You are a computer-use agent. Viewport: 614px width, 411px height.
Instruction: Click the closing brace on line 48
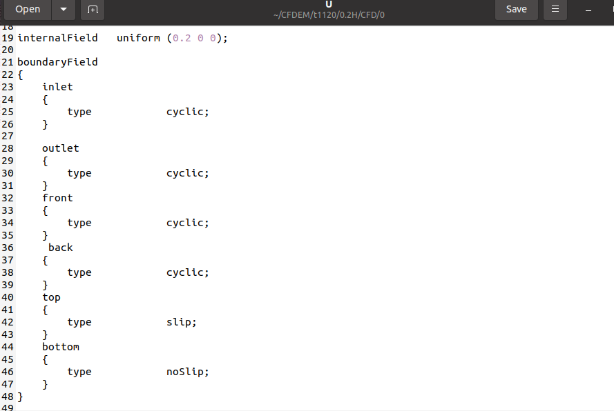tap(21, 397)
